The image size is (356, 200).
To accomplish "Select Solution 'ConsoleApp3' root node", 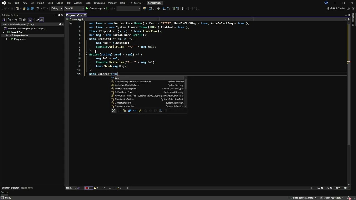I will point(26,28).
